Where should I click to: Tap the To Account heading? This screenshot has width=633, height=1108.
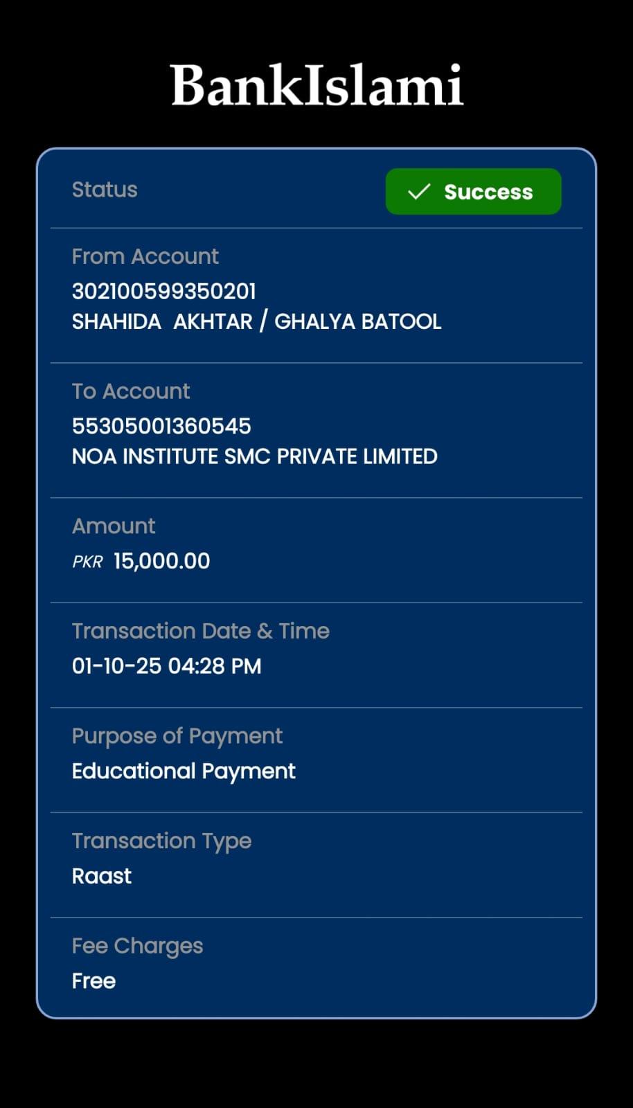[130, 391]
